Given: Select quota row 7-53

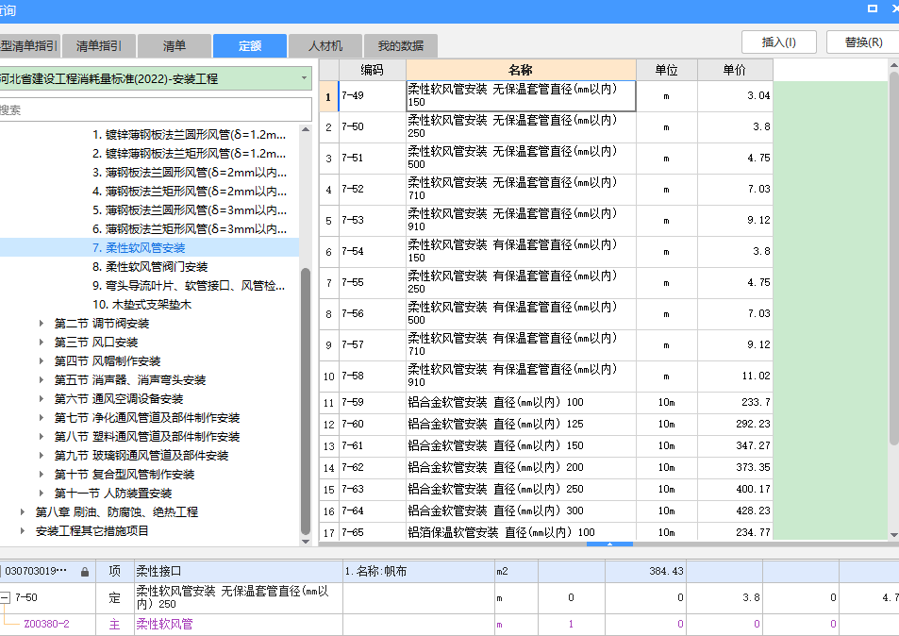Looking at the screenshot, I should [x=546, y=220].
